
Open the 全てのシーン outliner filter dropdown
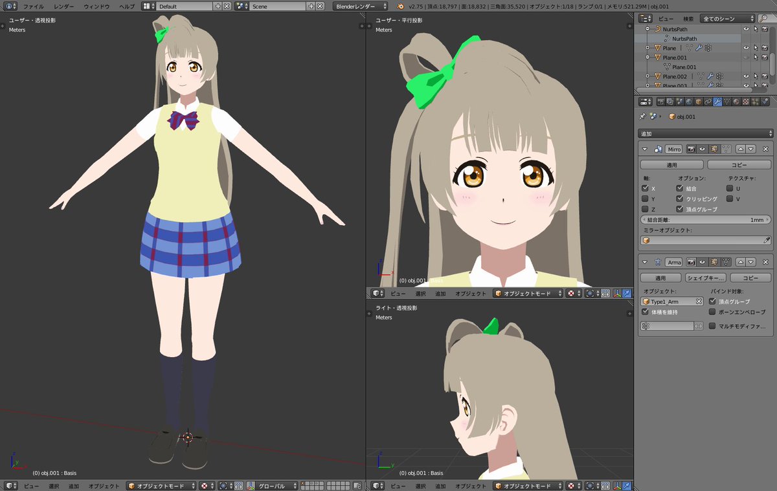click(x=727, y=19)
